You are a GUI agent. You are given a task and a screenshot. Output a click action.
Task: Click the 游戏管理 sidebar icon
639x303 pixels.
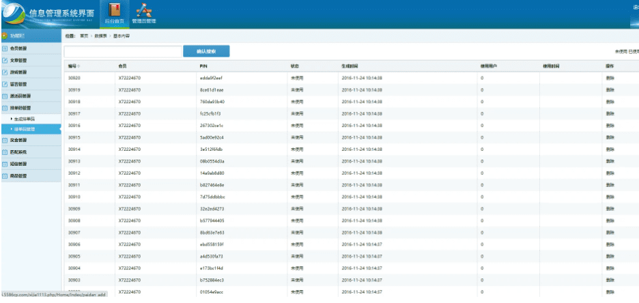point(5,72)
